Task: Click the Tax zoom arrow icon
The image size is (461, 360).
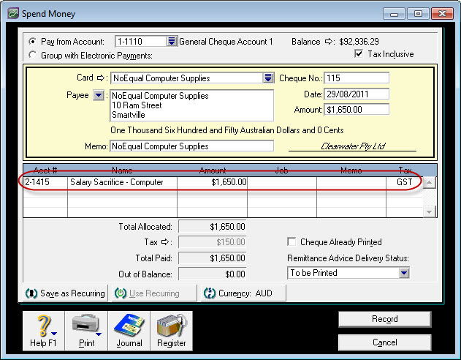Action: pyautogui.click(x=164, y=242)
